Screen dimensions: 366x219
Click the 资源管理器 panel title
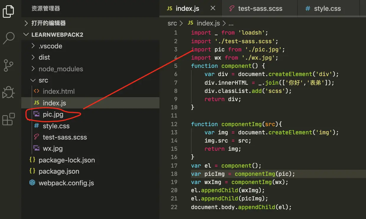click(x=46, y=9)
